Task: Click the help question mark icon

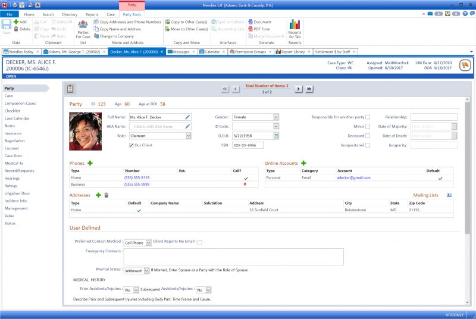Action: tap(465, 14)
